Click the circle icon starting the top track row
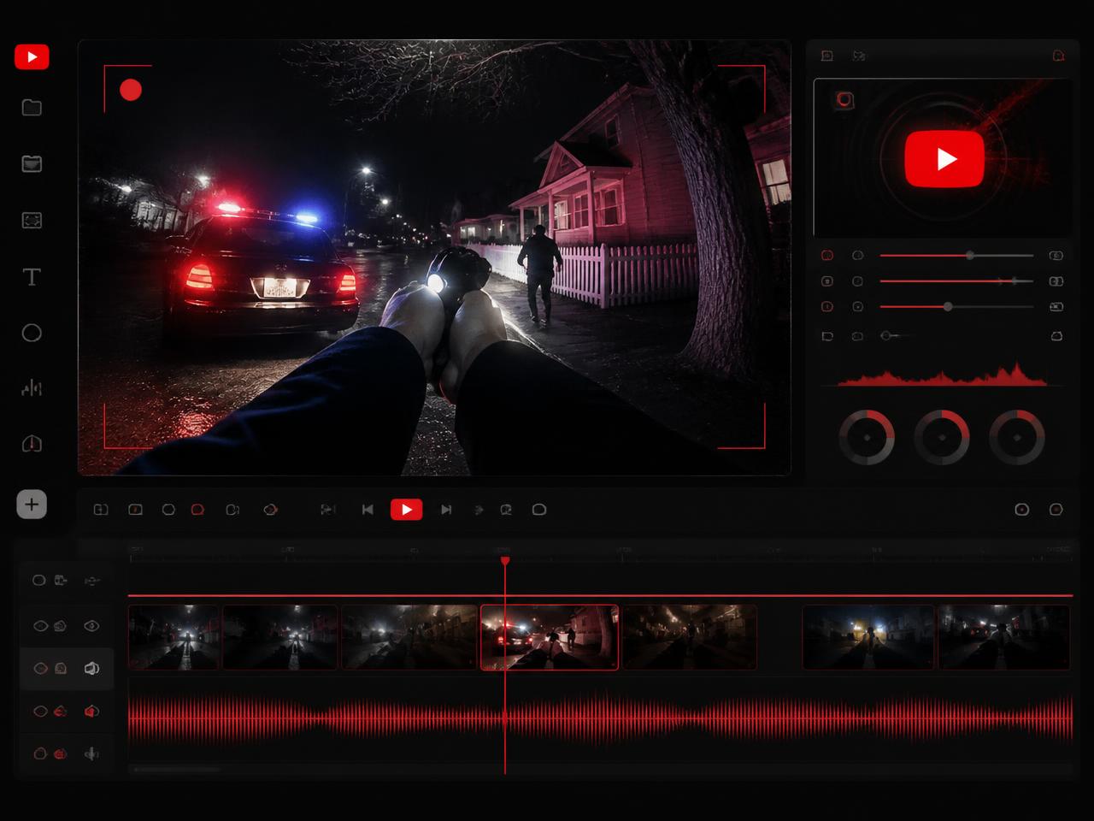The image size is (1094, 821). tap(38, 581)
